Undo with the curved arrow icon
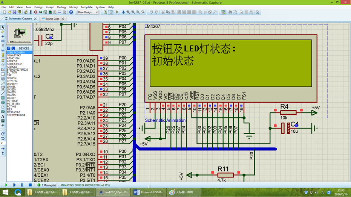Viewport: 351px width, 197px height. tap(152, 12)
